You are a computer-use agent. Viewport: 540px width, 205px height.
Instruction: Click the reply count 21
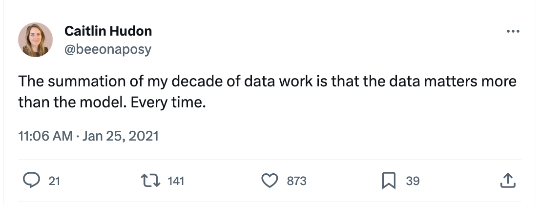pos(54,182)
